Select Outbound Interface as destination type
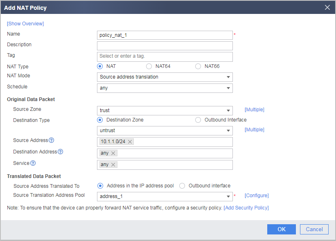This screenshot has width=336, height=241. [198, 120]
